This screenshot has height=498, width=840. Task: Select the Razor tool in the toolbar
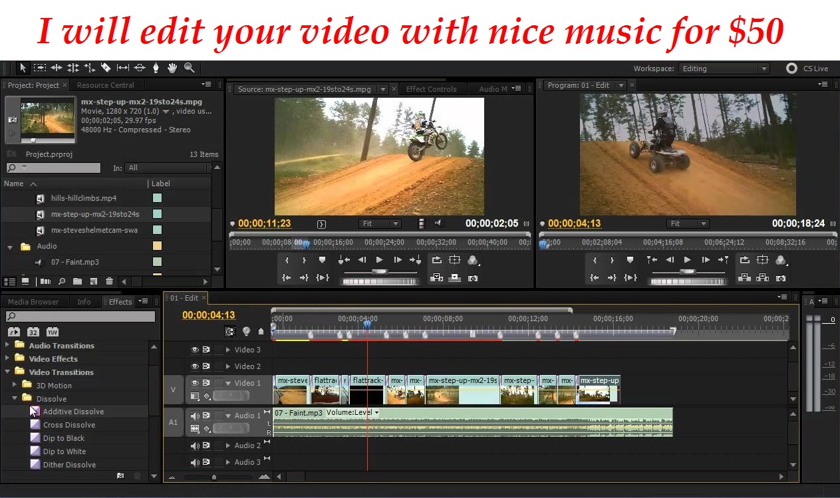pos(106,68)
